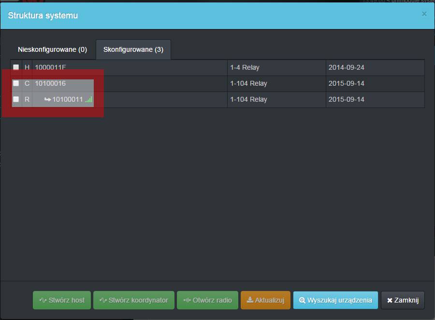Click the 1-4 Relay cell
This screenshot has height=320, width=435.
coord(245,67)
